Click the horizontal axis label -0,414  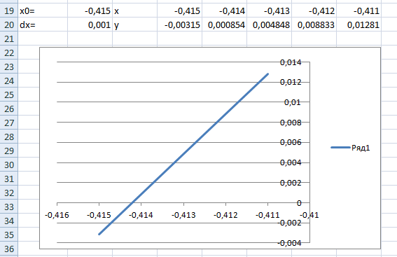point(141,215)
